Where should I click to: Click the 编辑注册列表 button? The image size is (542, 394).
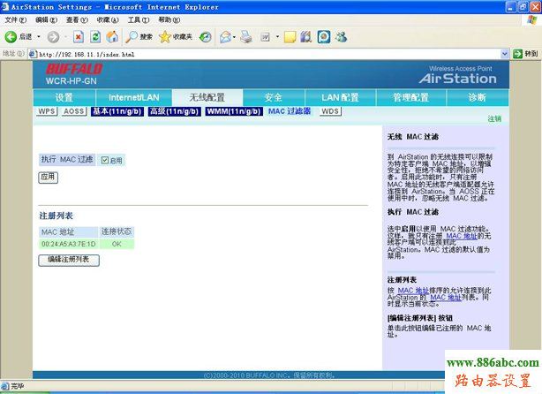[68, 260]
